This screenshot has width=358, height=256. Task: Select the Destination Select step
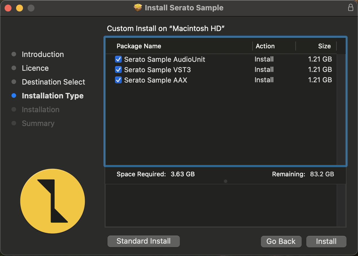tap(53, 82)
